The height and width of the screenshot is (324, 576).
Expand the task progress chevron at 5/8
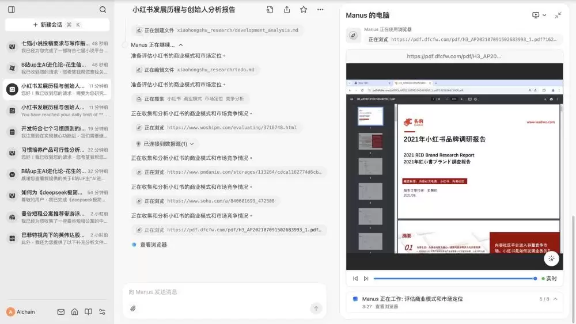click(x=555, y=299)
